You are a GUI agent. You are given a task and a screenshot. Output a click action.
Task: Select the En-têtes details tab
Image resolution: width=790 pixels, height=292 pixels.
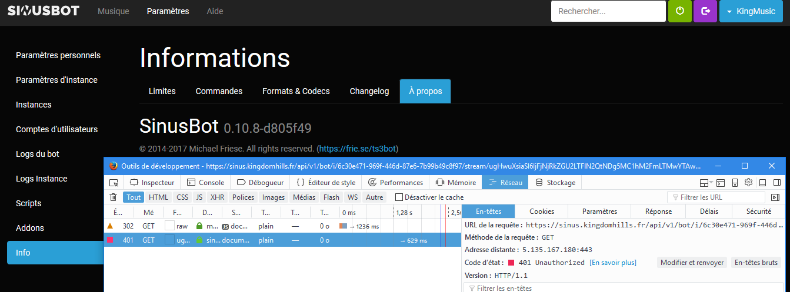click(x=488, y=212)
